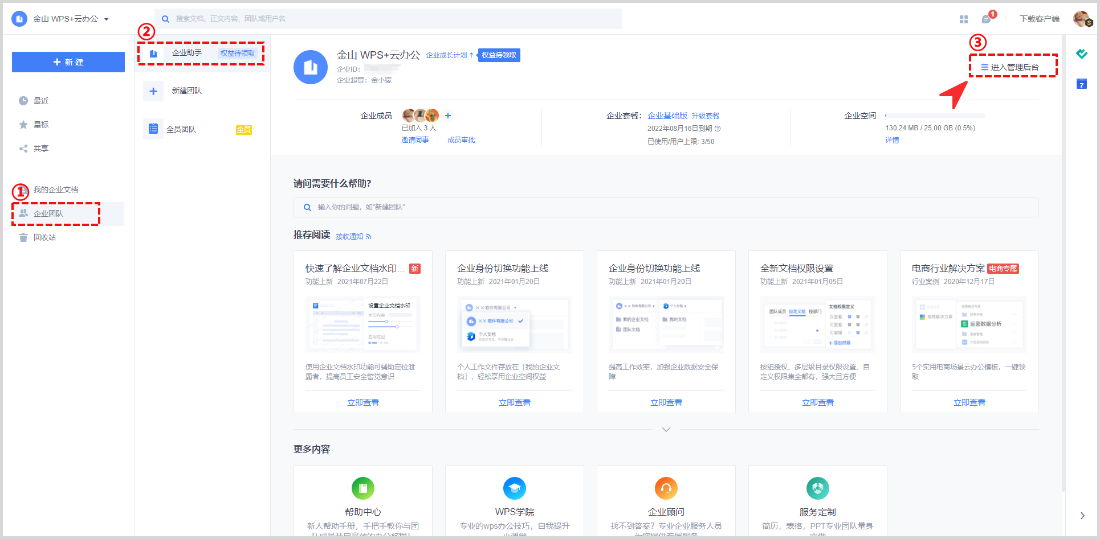Image resolution: width=1100 pixels, height=539 pixels.
Task: Focus the top search documents field
Action: tap(388, 19)
